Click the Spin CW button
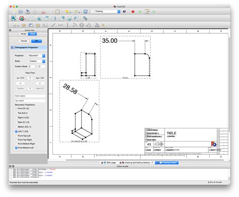This screenshot has width=239, height=197. tap(40, 78)
